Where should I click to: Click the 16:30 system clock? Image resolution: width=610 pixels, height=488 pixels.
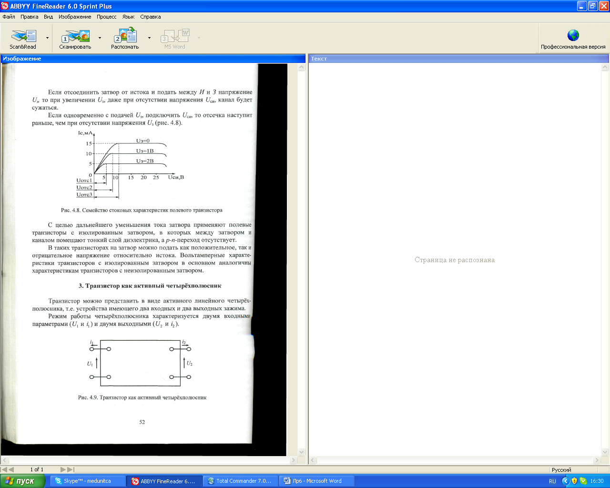coord(597,481)
